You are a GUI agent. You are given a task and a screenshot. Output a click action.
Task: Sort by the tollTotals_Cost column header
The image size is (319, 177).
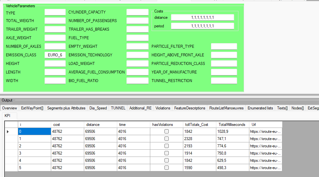tap(199, 125)
